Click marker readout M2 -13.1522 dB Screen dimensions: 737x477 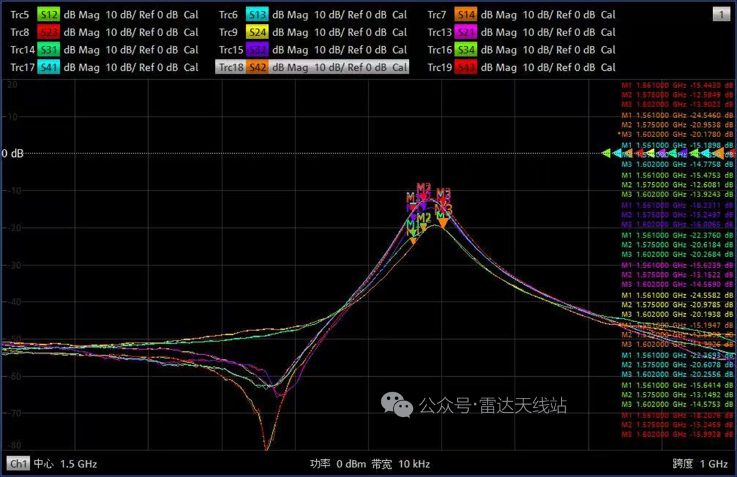677,275
